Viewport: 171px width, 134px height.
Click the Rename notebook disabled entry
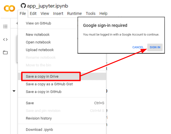point(41,58)
